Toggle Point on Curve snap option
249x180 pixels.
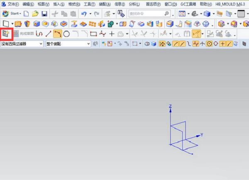(229, 44)
